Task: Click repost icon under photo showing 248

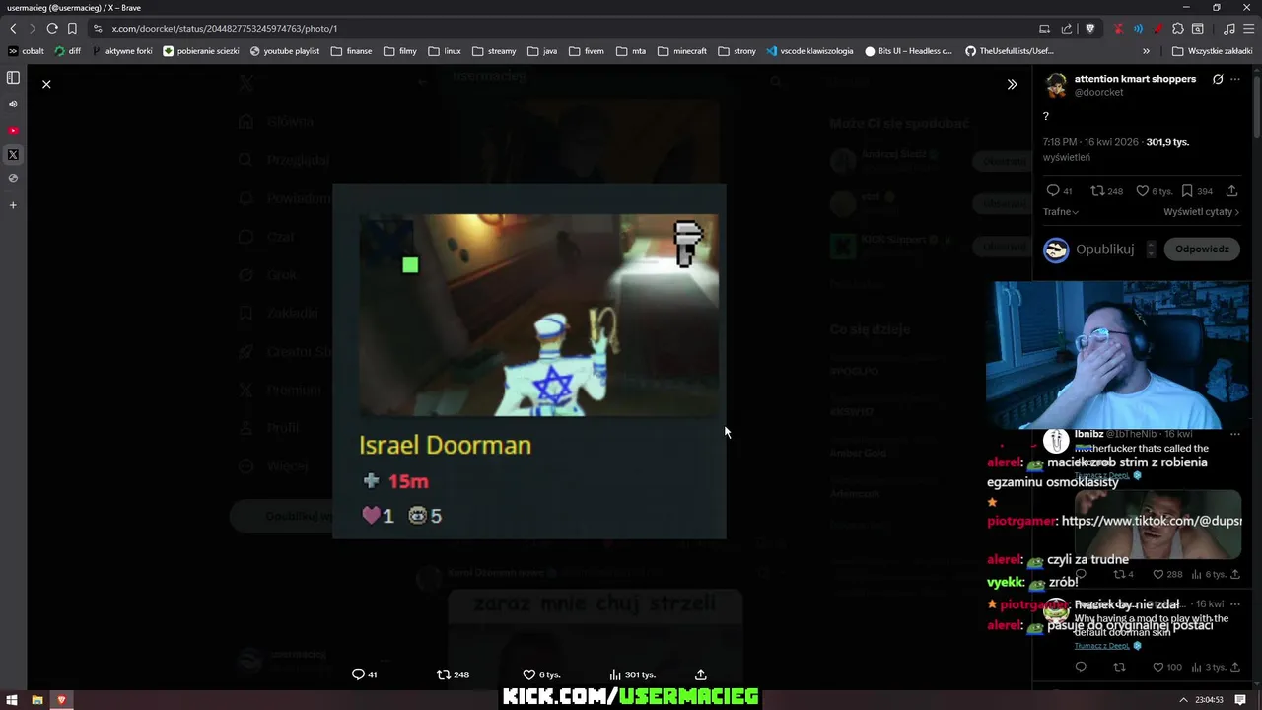Action: point(453,674)
